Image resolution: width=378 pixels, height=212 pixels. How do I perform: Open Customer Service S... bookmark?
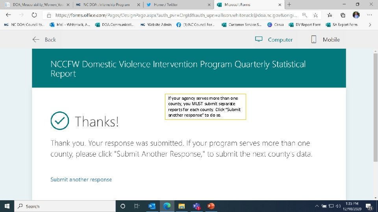point(241,24)
